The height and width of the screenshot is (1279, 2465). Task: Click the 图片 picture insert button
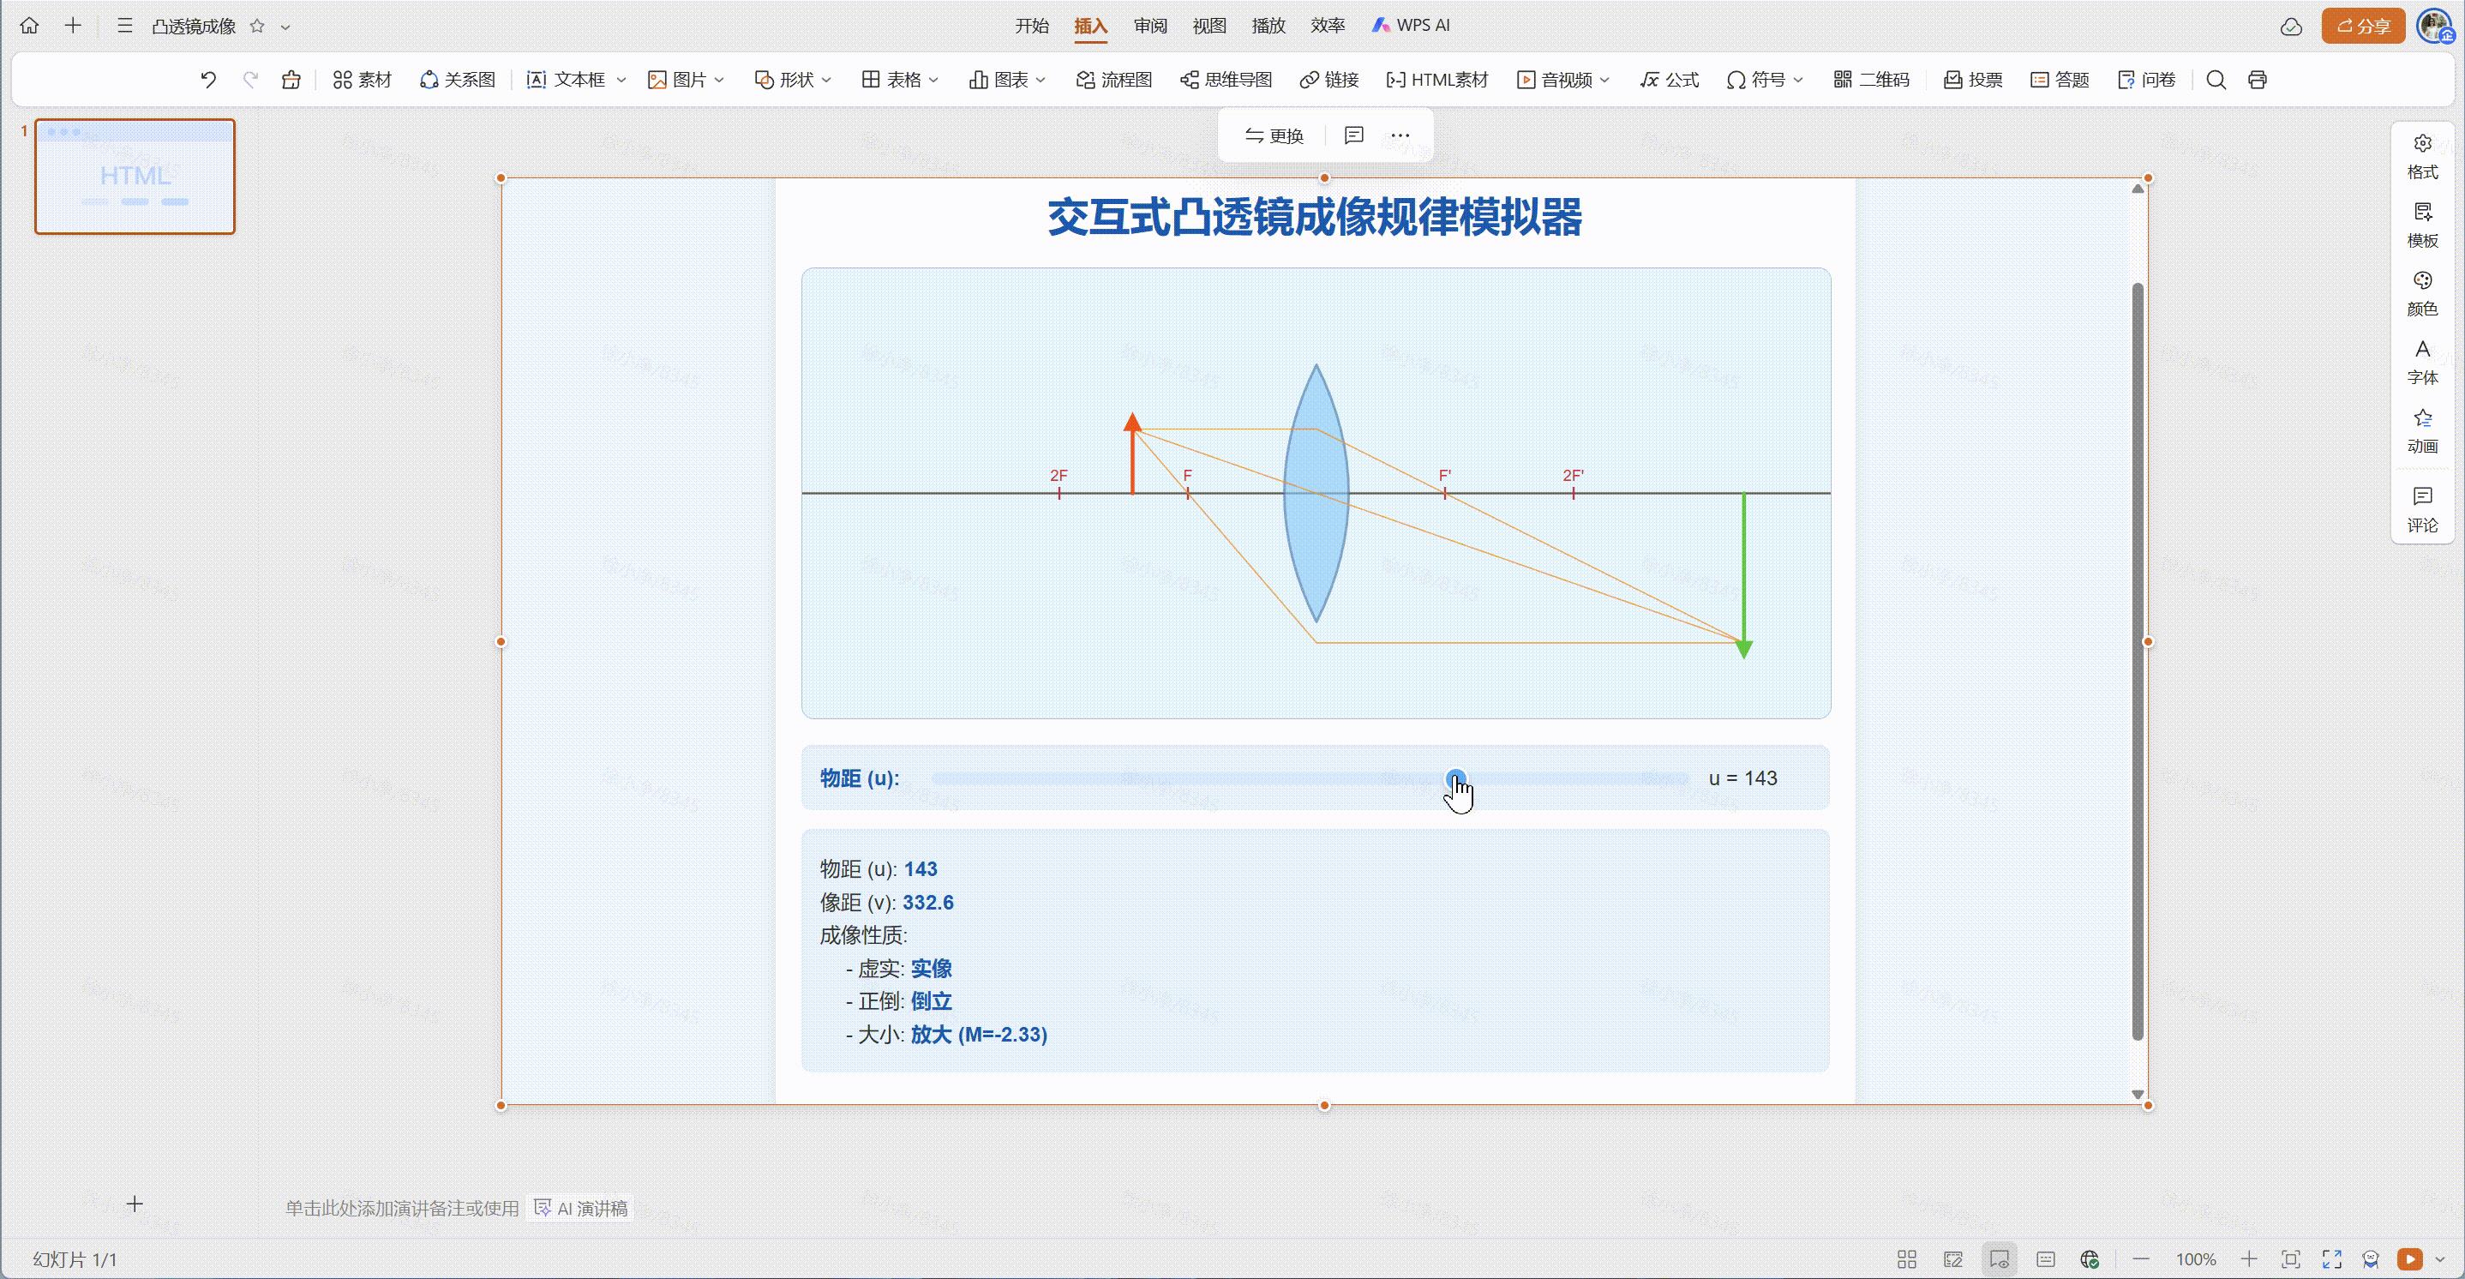point(676,80)
